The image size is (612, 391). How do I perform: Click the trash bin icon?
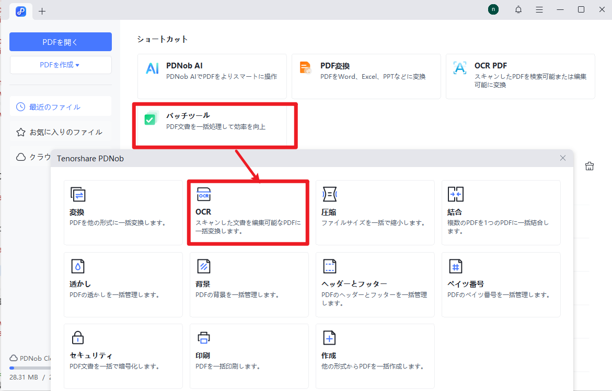[590, 166]
